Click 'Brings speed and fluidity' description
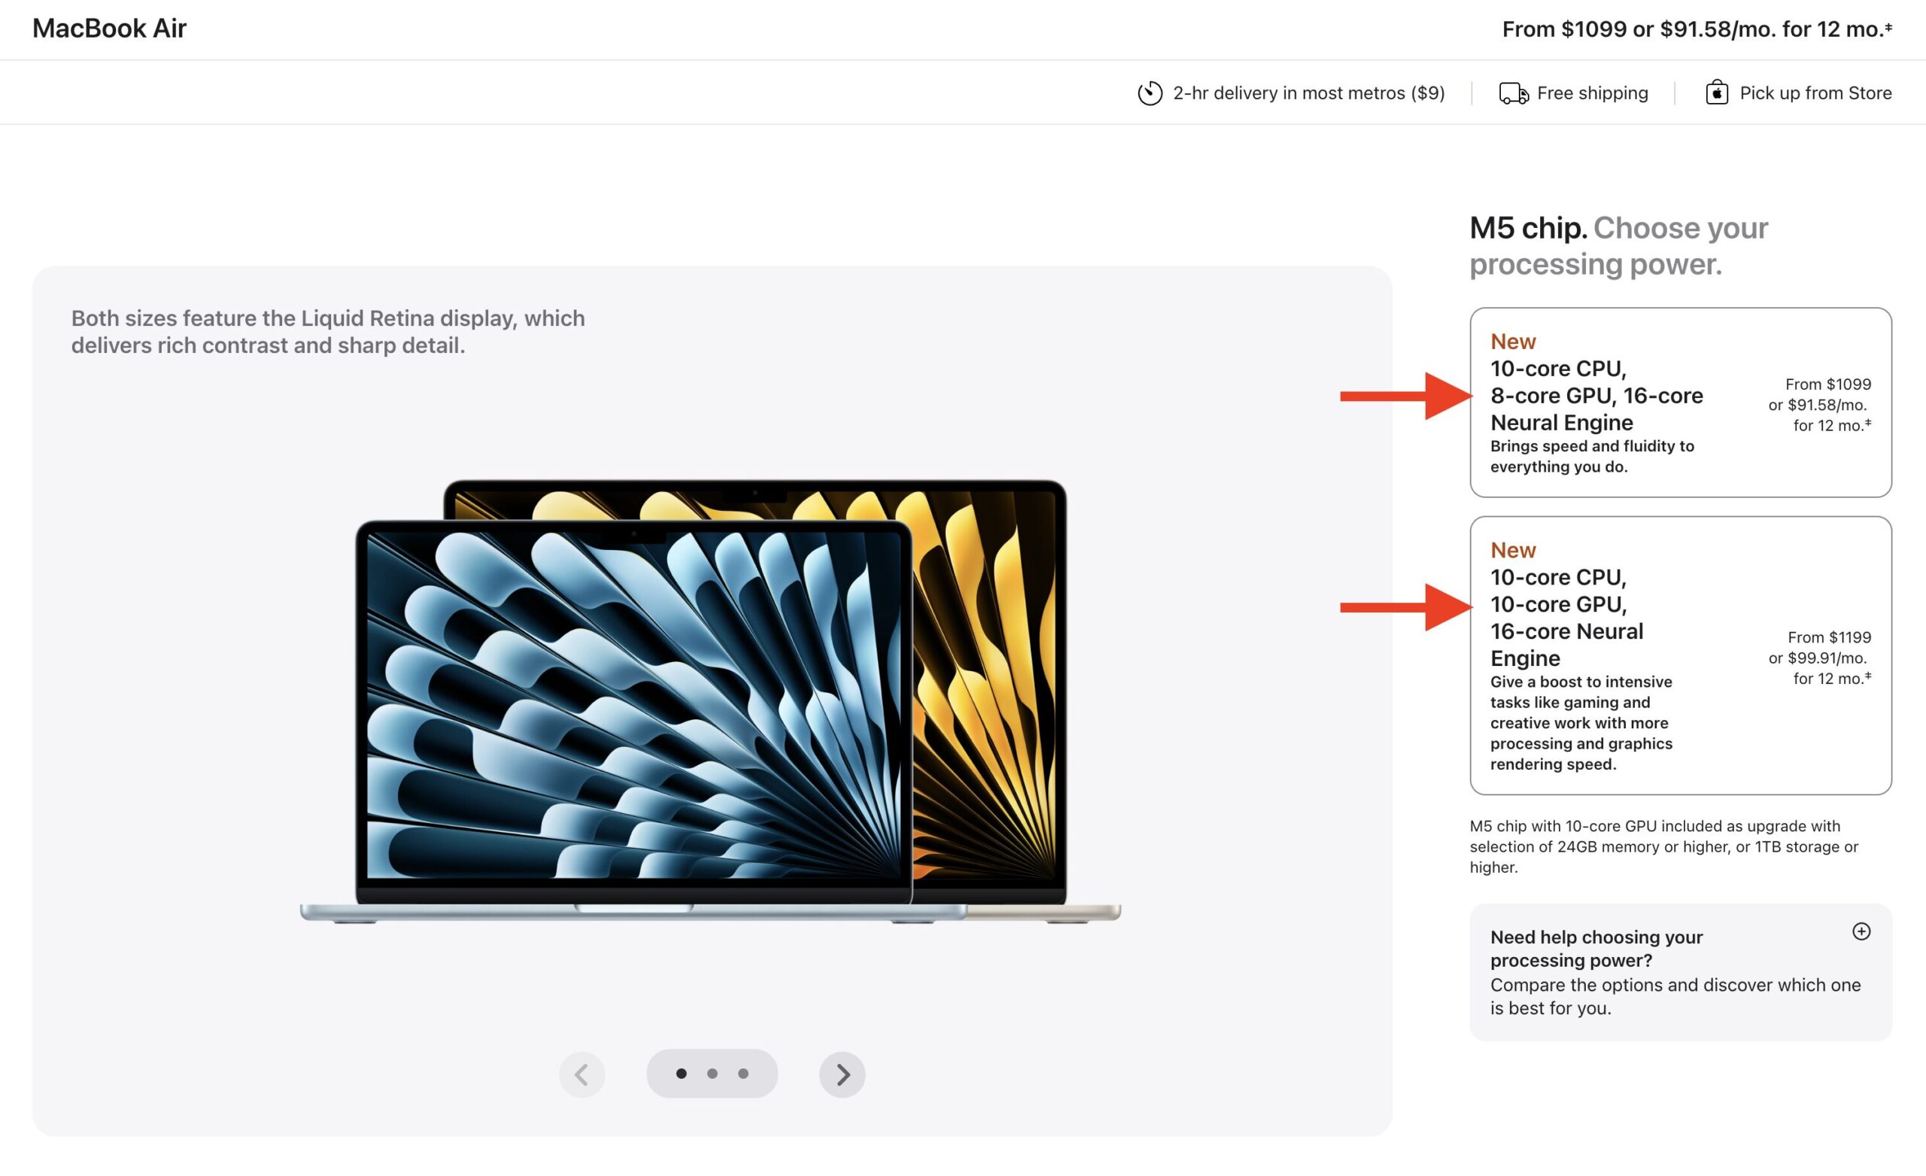1926x1176 pixels. click(x=1591, y=456)
